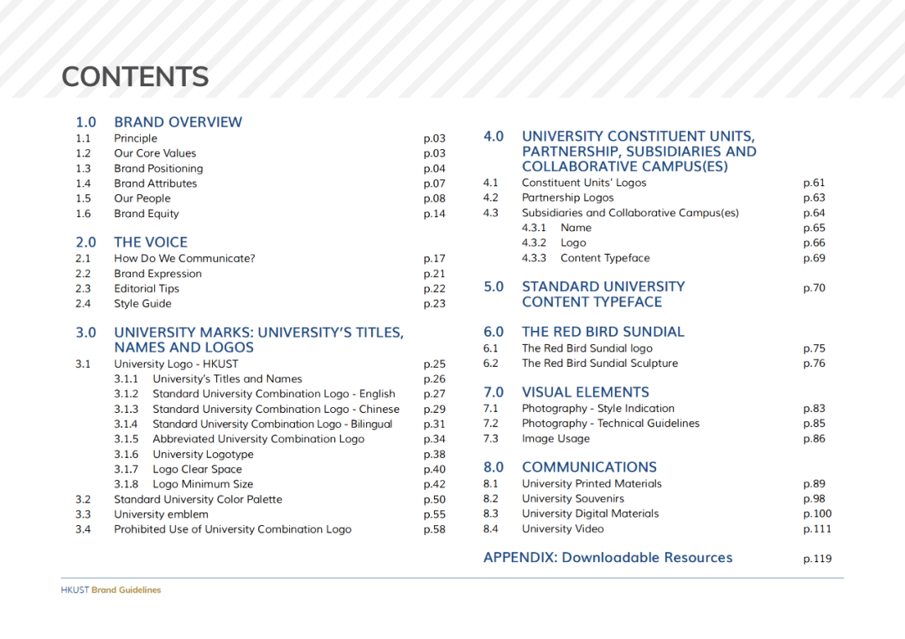Select 8.2 University Souvenirs entry
The width and height of the screenshot is (905, 639).
pyautogui.click(x=572, y=499)
